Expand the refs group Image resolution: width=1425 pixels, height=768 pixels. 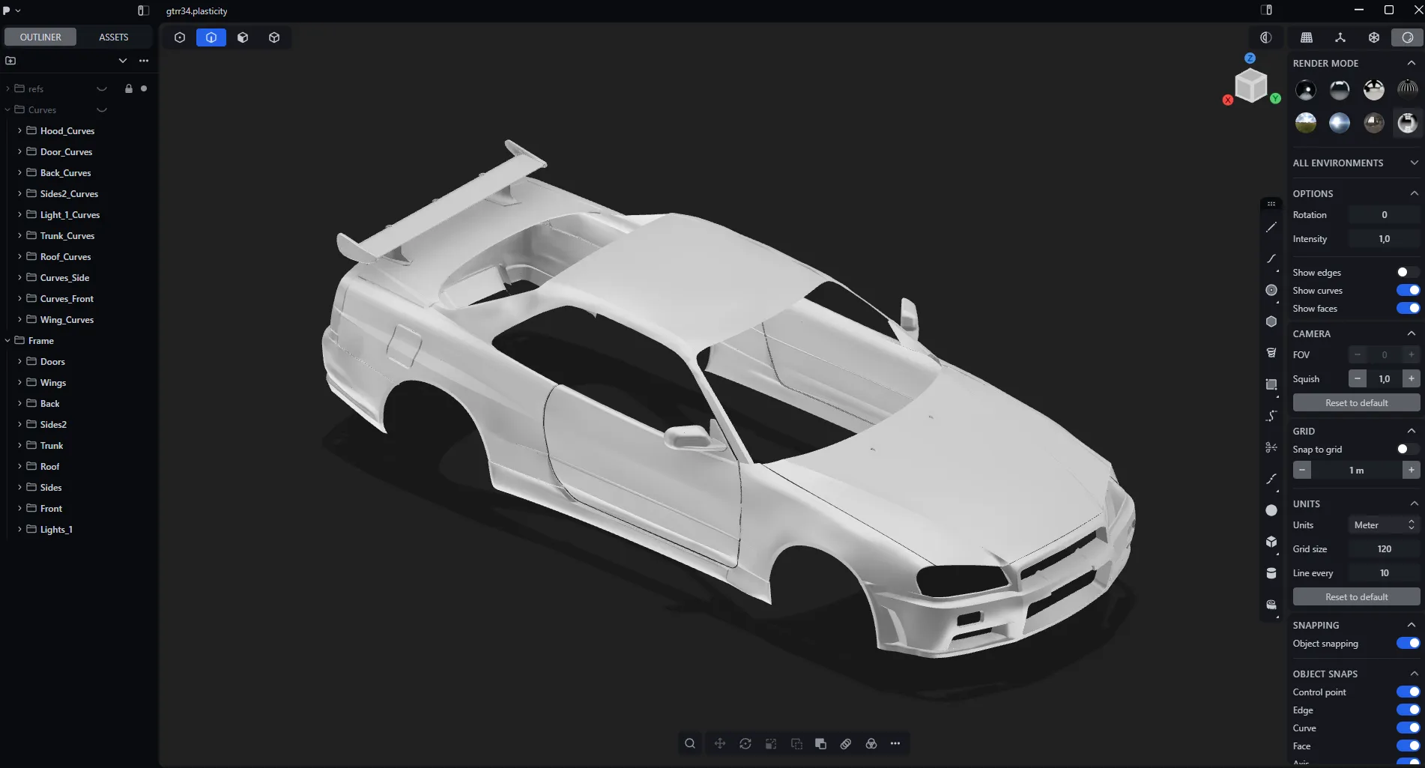coord(7,88)
